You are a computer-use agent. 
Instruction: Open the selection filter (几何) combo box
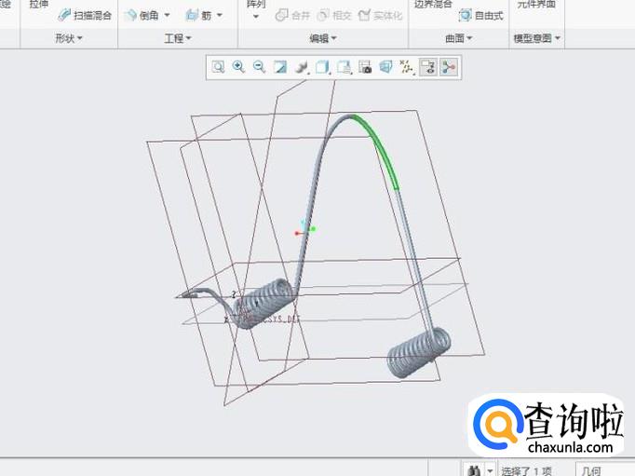coord(605,470)
